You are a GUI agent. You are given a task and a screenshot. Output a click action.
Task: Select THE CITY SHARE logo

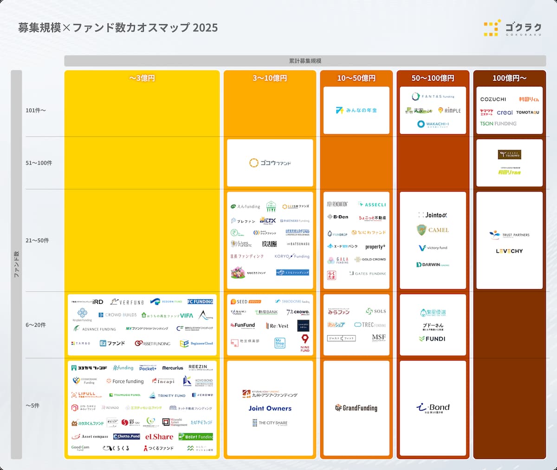[270, 423]
